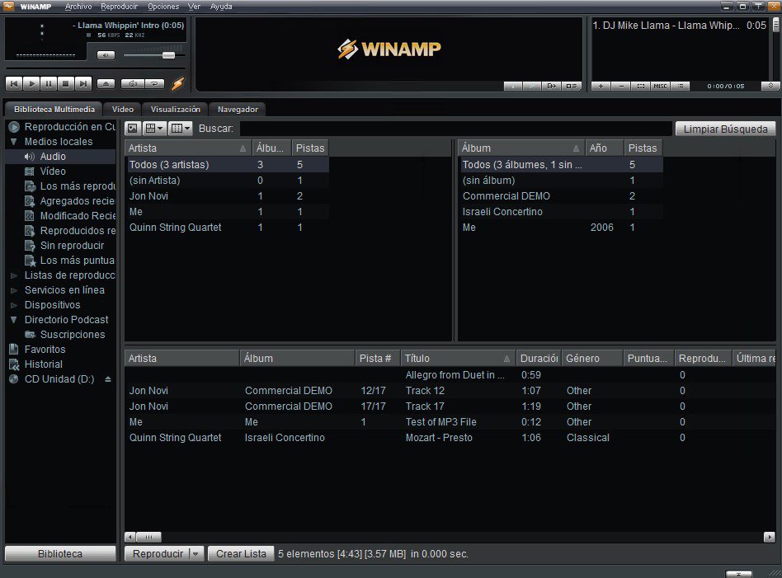Click the volume slider handle
Viewport: 782px width, 578px height.
[x=168, y=55]
